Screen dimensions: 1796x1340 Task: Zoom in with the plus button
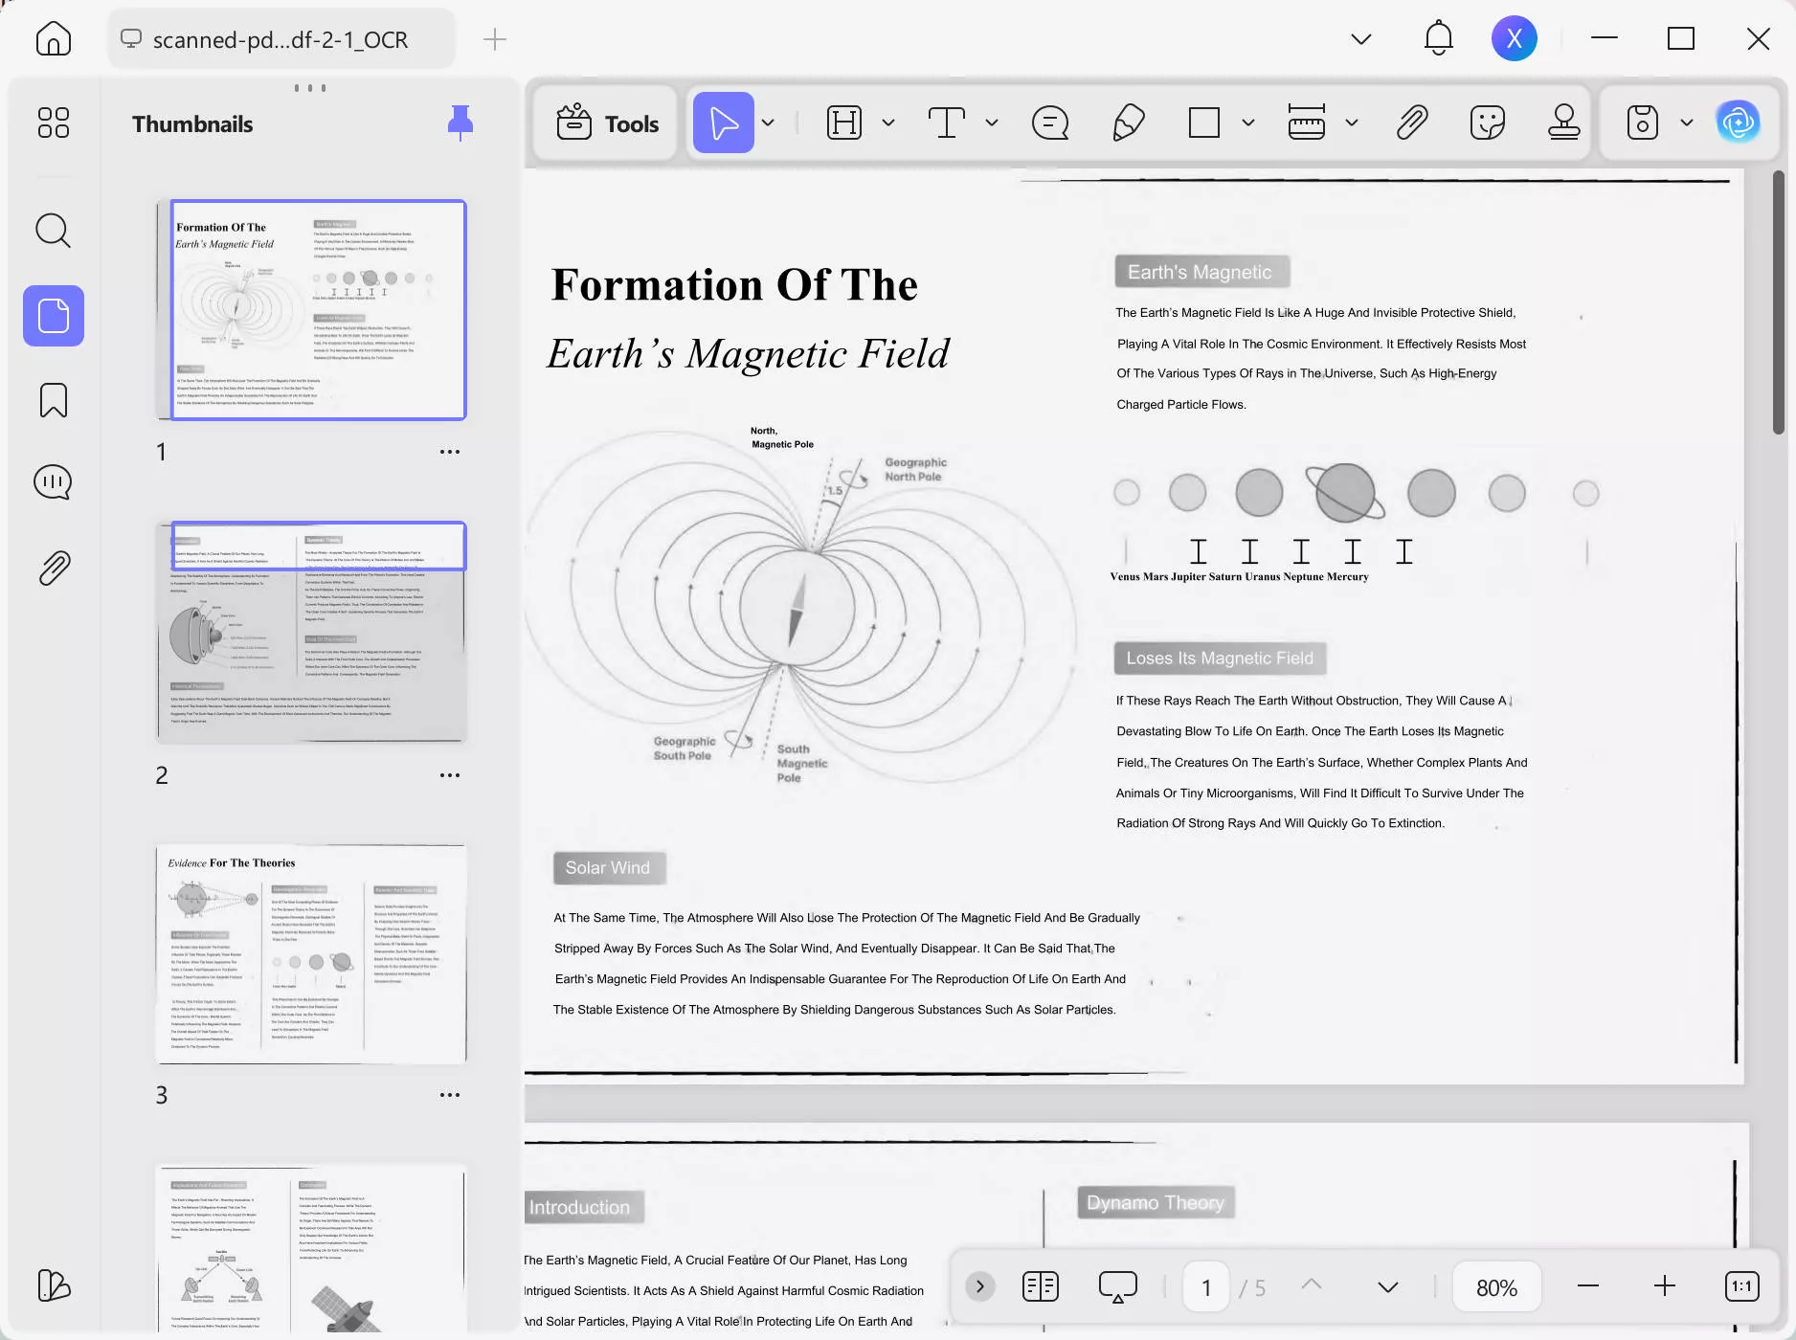[1665, 1286]
